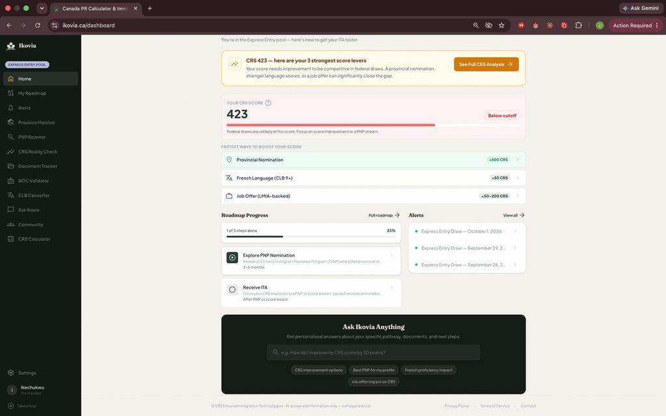Select Best PNP for my profile chip
This screenshot has width=666, height=416.
373,370
